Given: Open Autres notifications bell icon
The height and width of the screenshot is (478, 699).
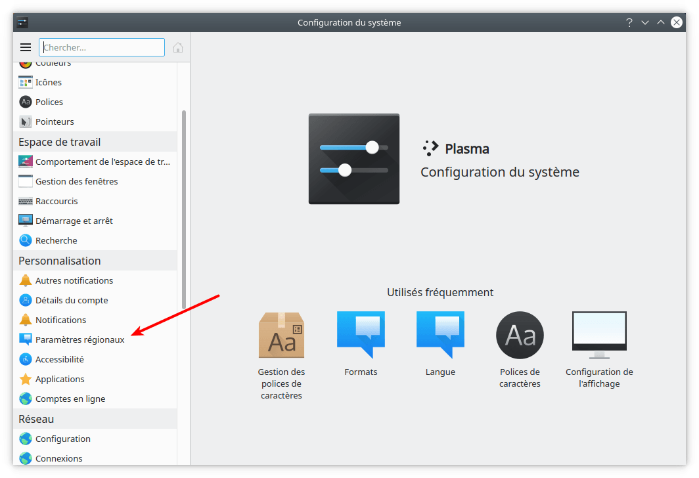Looking at the screenshot, I should point(26,280).
